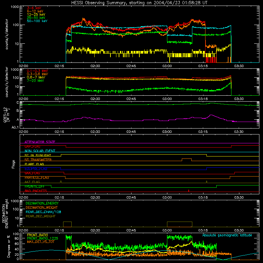263x263 pixels.
Task: Select the green FRONTS_OFF label
Action: [35, 186]
